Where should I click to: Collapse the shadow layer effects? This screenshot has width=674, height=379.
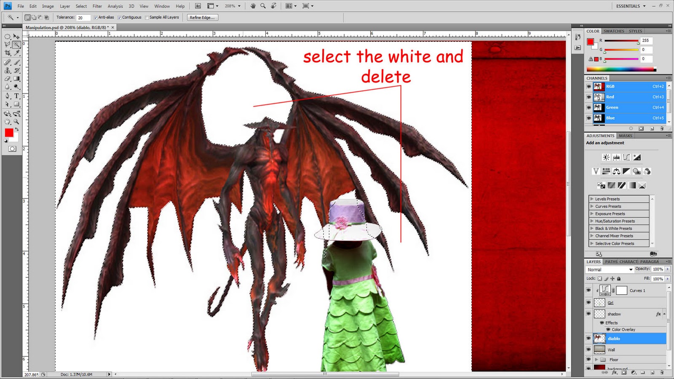pos(664,314)
